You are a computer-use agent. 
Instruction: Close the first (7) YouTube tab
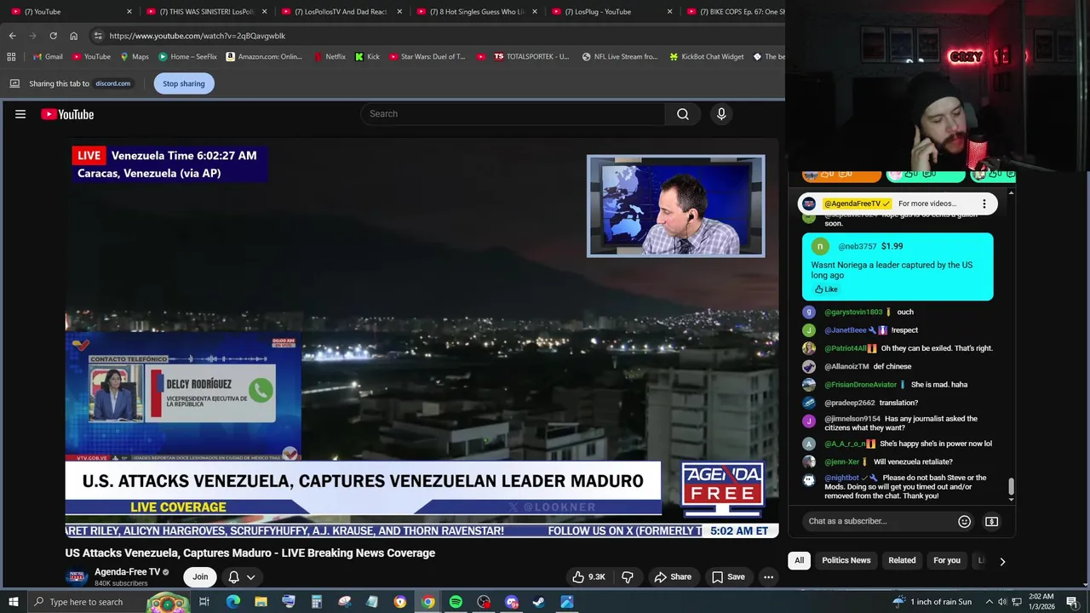click(129, 12)
